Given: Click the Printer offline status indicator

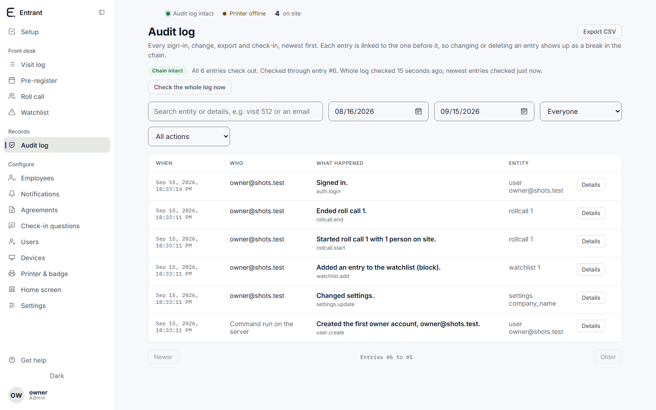Looking at the screenshot, I should pyautogui.click(x=244, y=14).
